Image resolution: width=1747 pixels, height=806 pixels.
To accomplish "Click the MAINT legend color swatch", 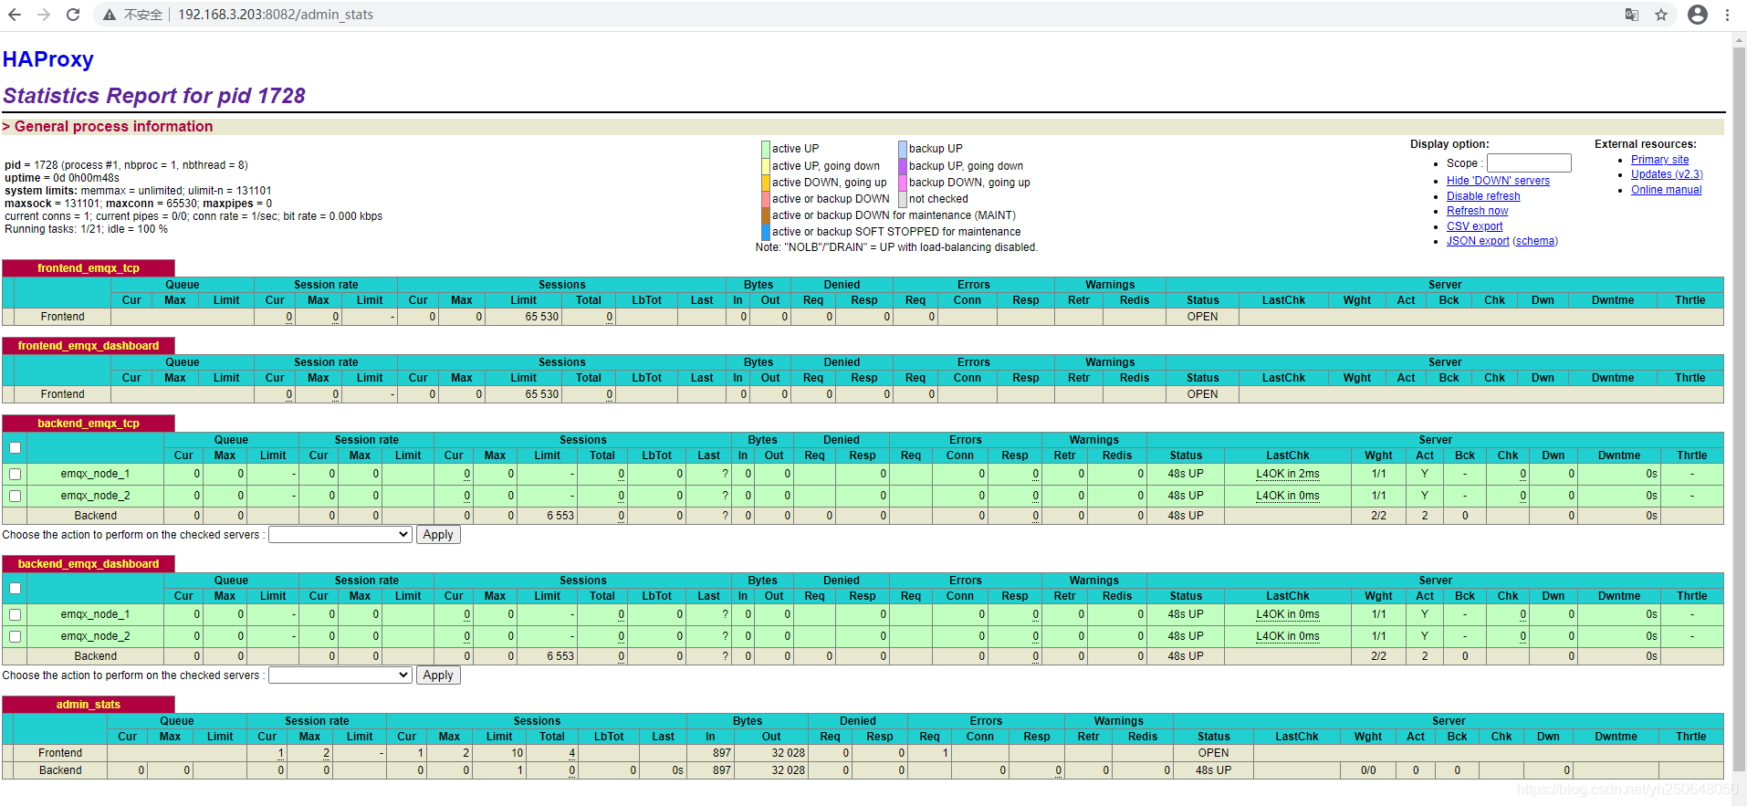I will point(766,215).
